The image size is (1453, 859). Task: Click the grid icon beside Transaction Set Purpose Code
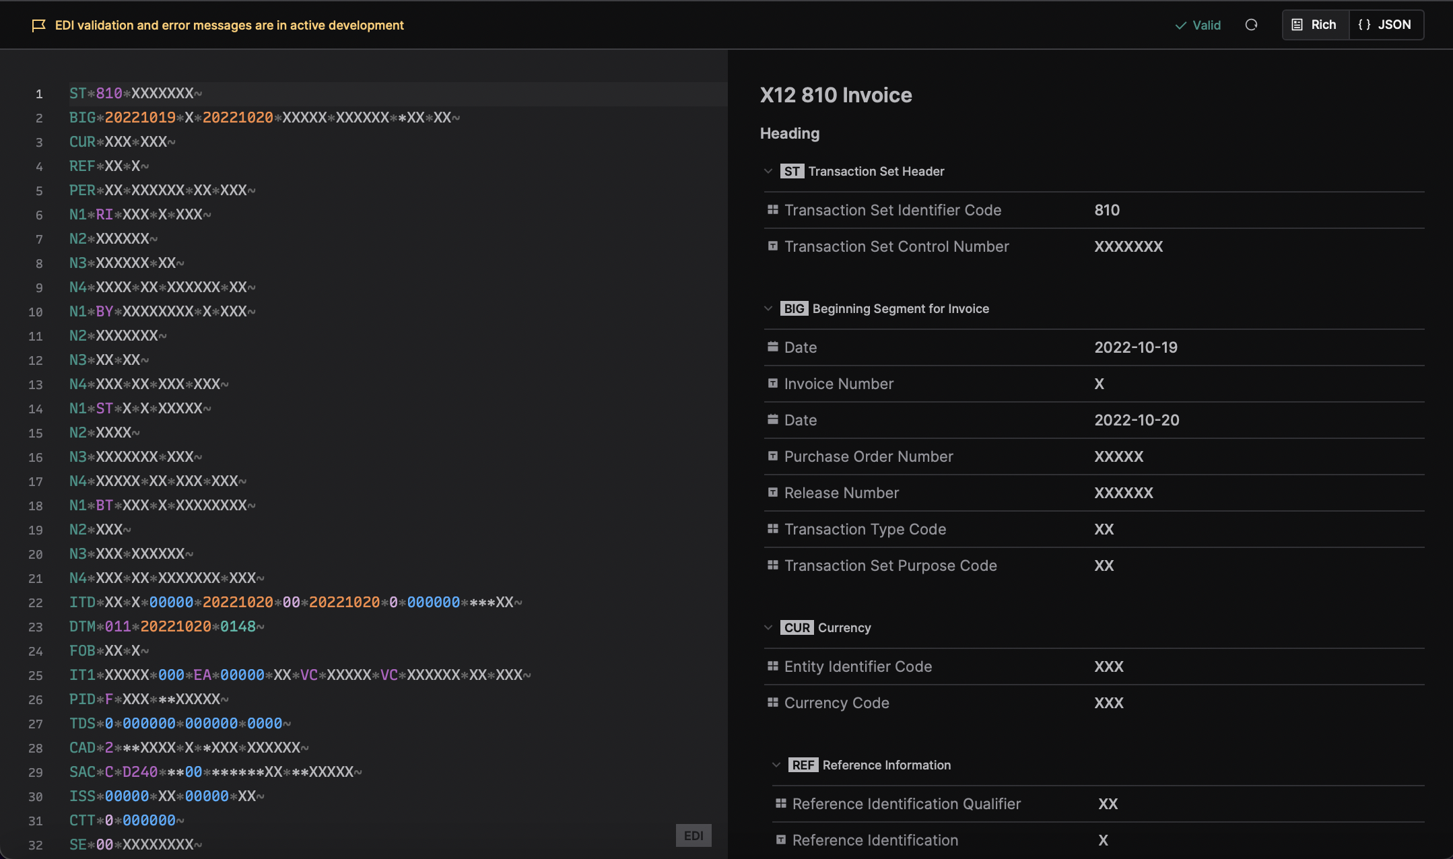tap(773, 565)
